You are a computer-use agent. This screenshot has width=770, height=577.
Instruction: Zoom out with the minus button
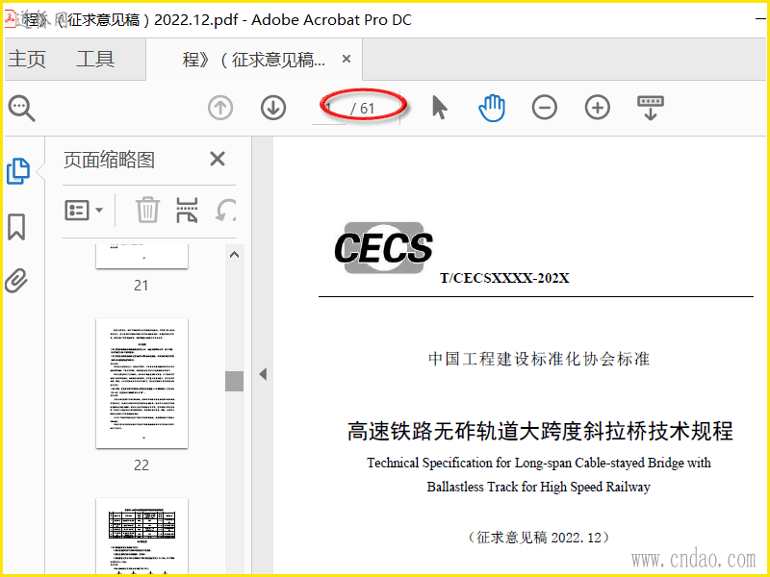point(544,108)
